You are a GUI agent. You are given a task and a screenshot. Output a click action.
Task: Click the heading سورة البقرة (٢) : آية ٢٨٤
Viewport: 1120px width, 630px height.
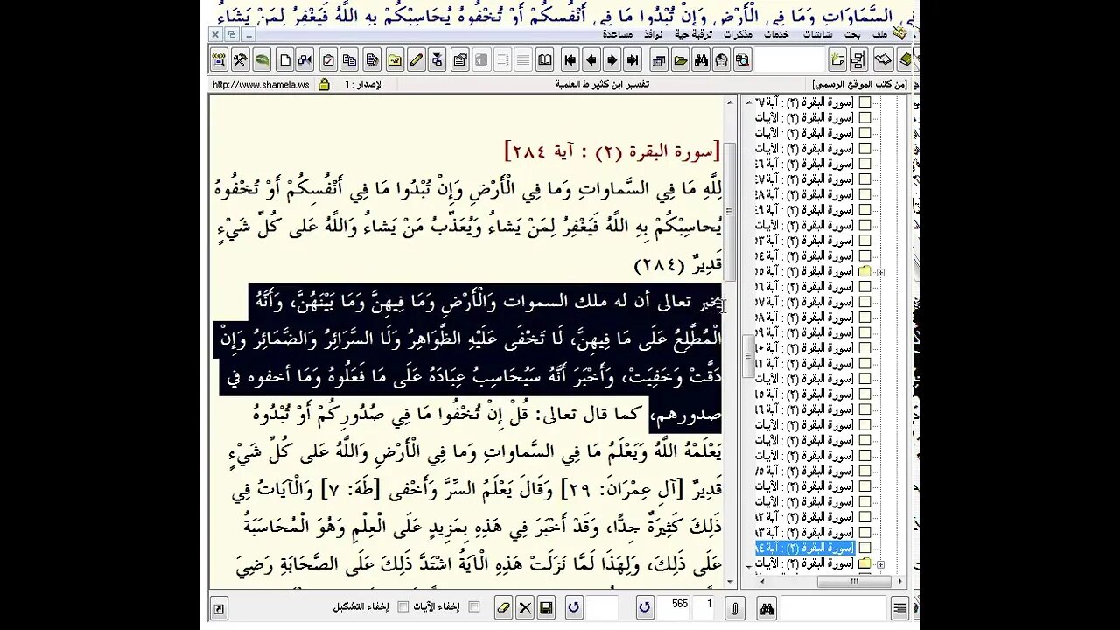click(x=612, y=150)
